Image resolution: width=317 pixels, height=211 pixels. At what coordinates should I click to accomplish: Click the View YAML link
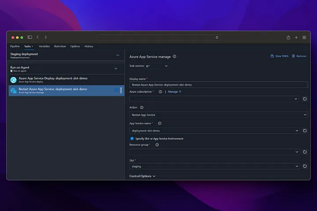click(x=280, y=56)
